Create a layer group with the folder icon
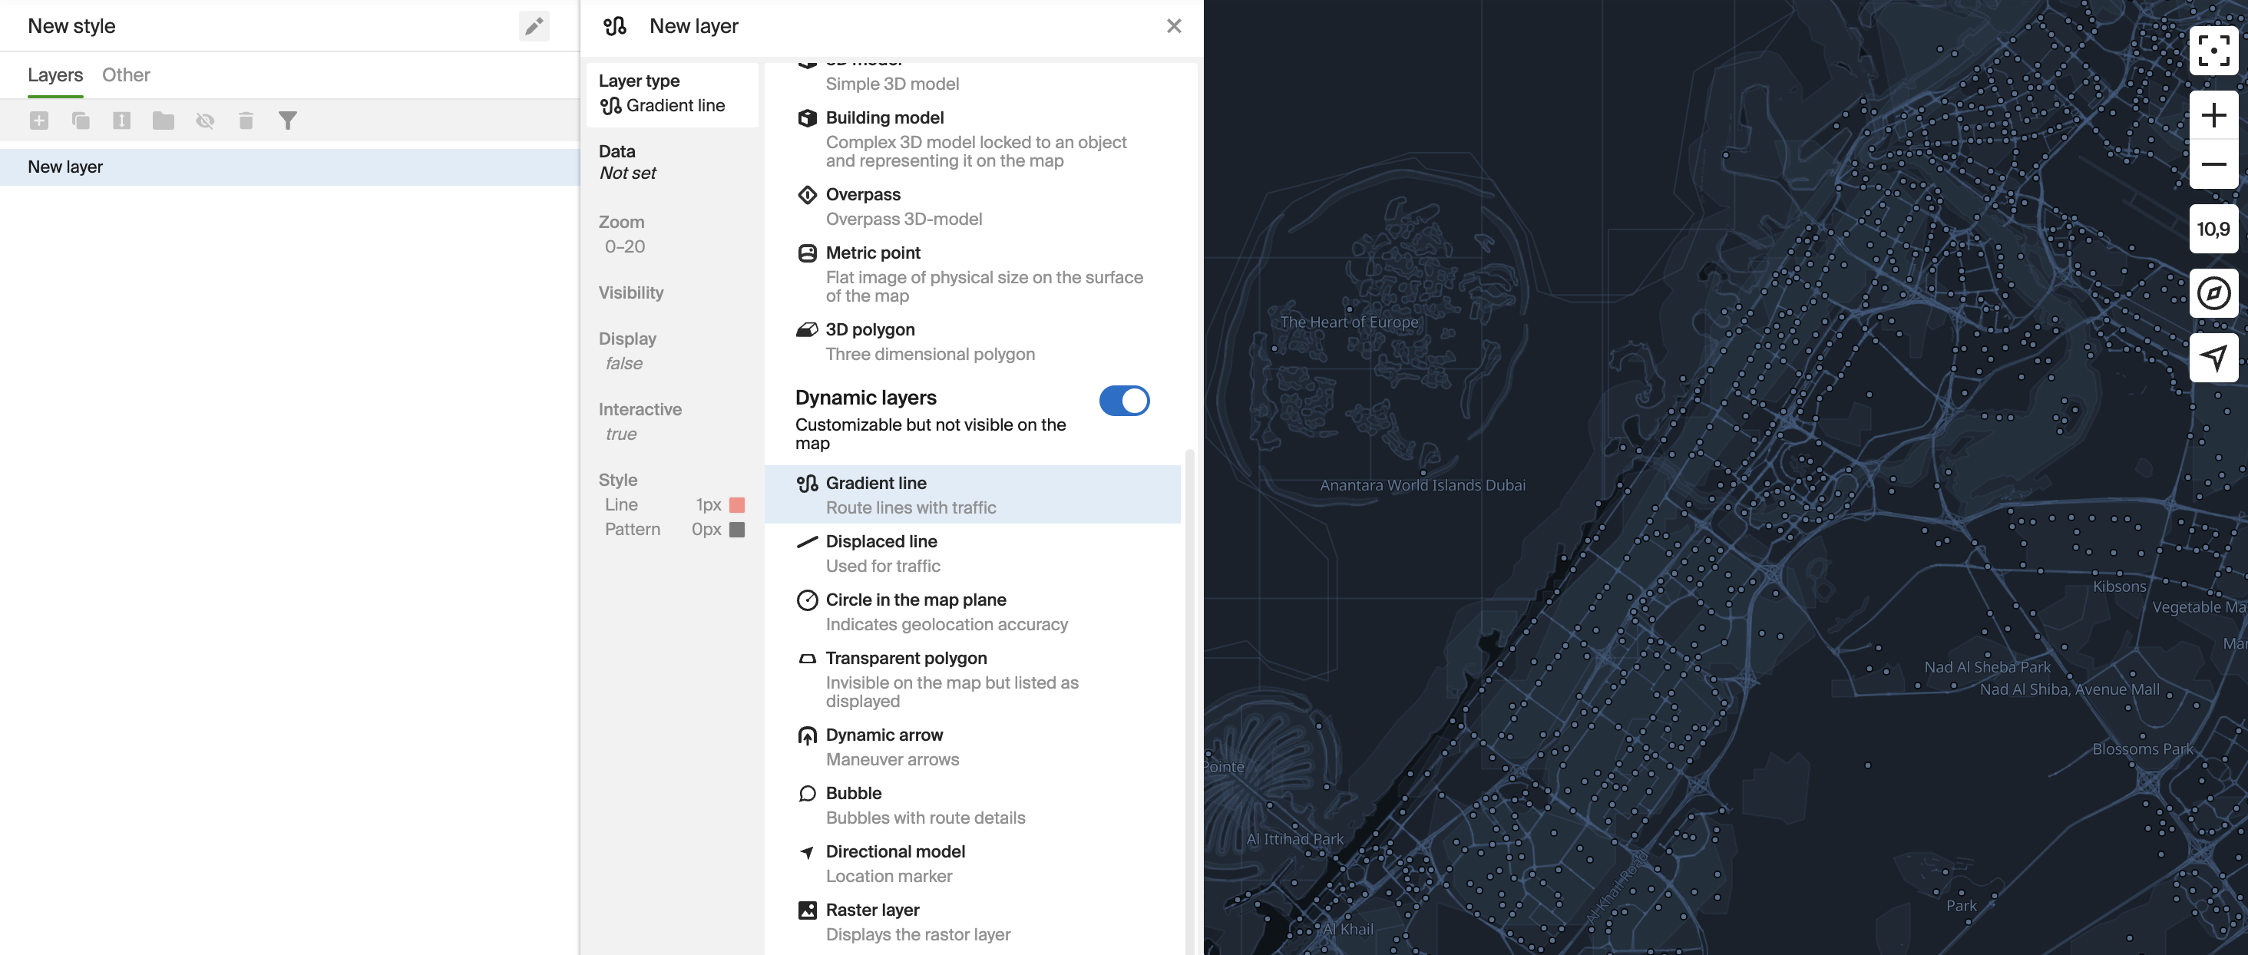 [x=164, y=121]
